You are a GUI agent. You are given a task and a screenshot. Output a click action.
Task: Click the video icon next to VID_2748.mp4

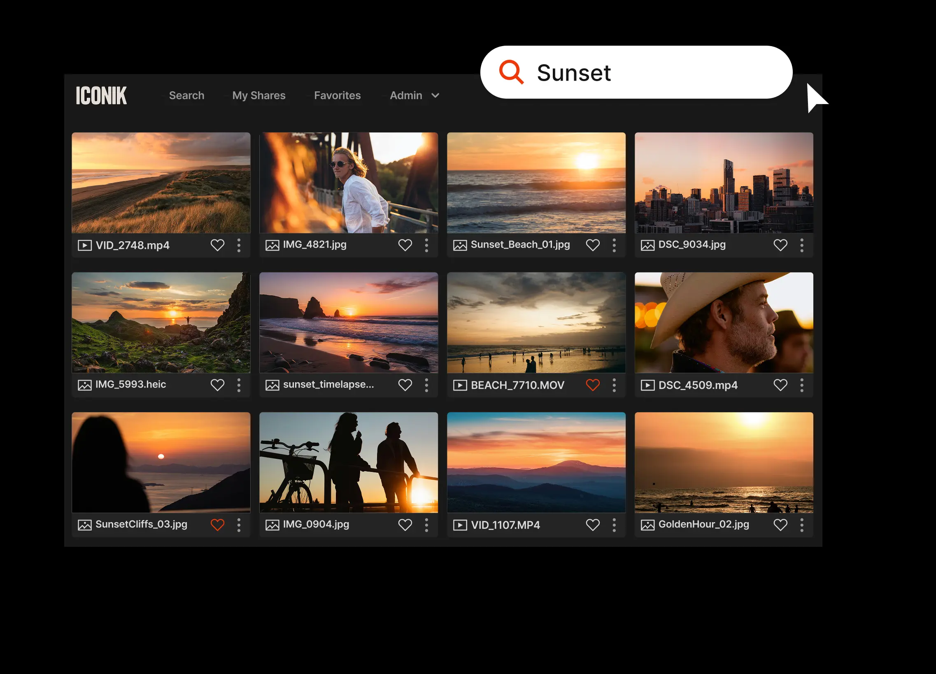85,244
